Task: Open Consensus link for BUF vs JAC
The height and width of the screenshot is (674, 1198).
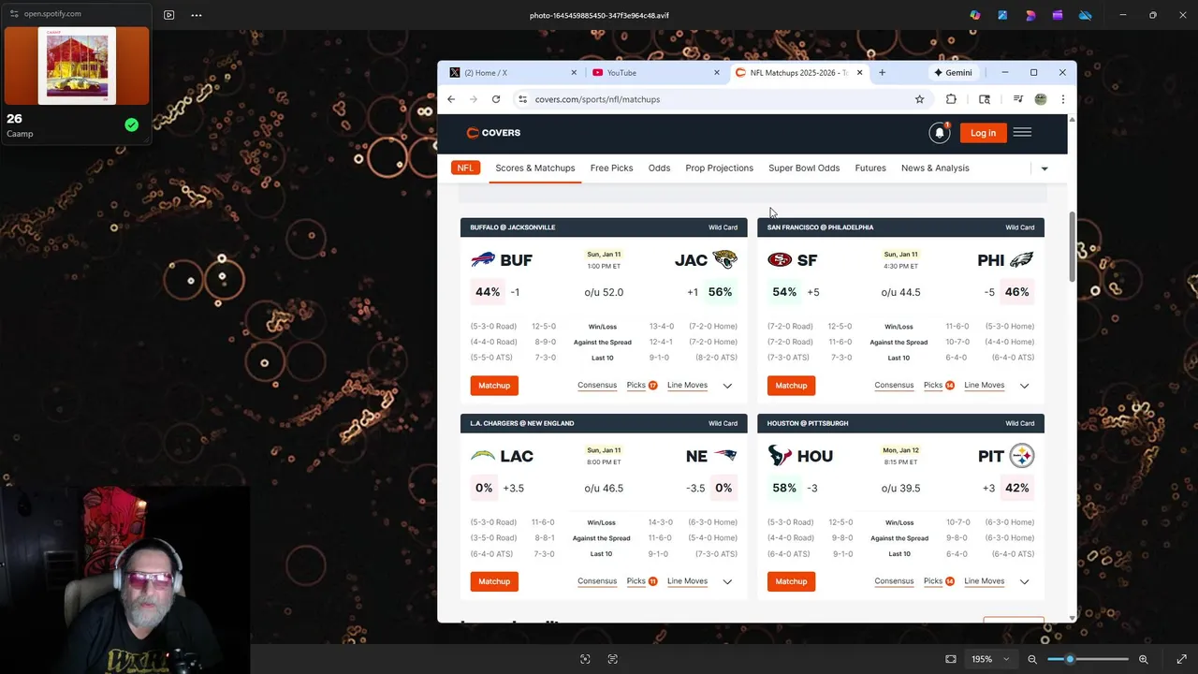Action: click(597, 386)
